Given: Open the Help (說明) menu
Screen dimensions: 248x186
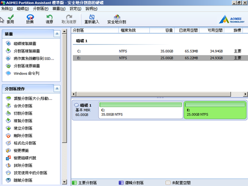Looking at the screenshot, I should click(x=91, y=8).
